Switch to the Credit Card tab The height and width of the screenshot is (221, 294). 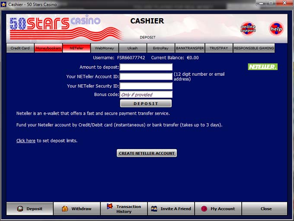coord(20,48)
